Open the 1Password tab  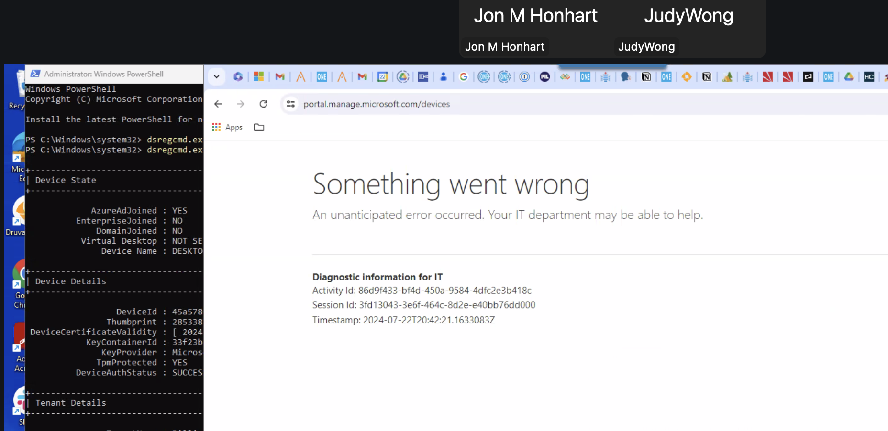(524, 76)
